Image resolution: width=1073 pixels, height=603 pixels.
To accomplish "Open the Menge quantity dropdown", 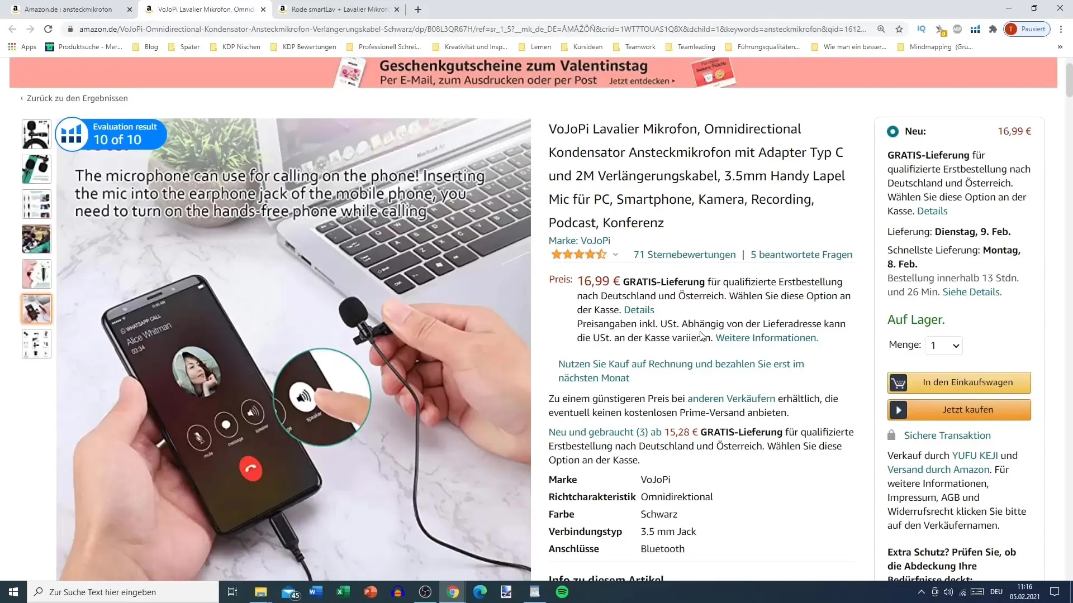I will click(944, 346).
